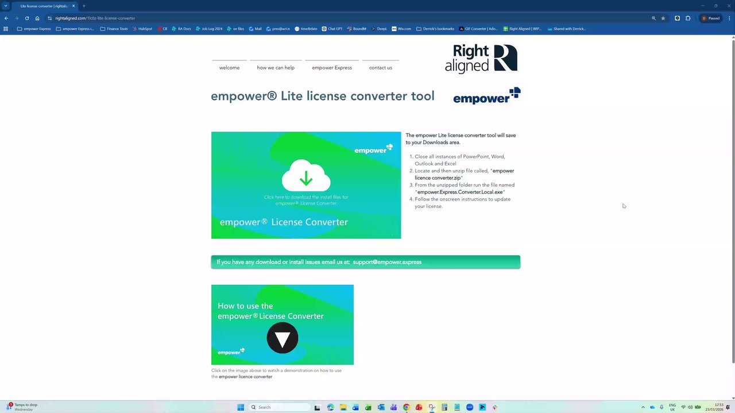Open the time&date bookmark
Viewport: 735px width, 413px height.
[x=305, y=29]
